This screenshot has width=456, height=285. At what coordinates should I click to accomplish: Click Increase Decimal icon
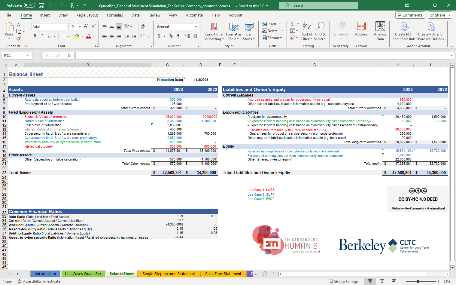pos(187,36)
